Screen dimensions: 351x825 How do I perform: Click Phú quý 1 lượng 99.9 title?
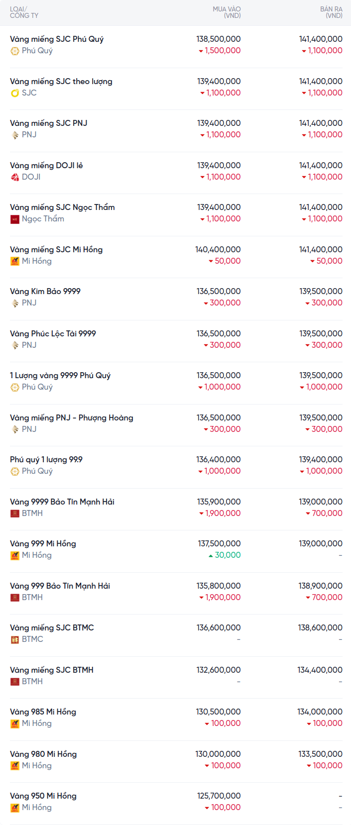click(46, 459)
